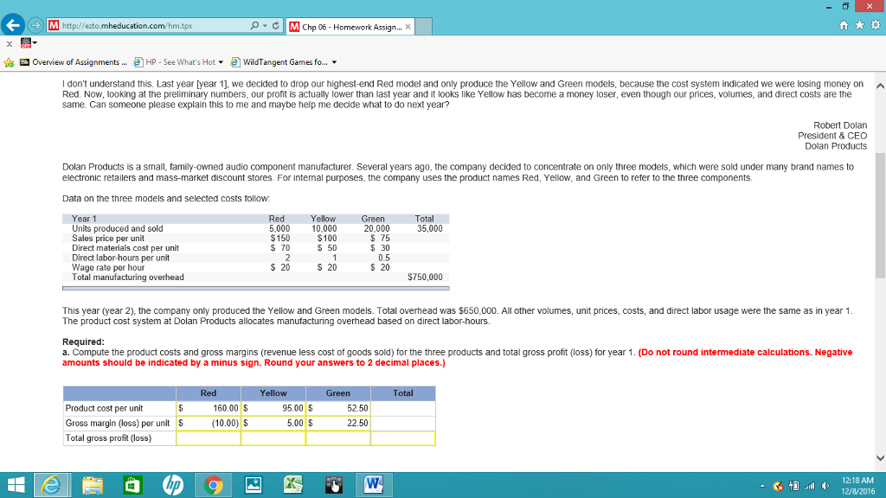Viewport: 886px width, 498px height.
Task: Open the search magnifier in address bar
Action: pos(254,25)
